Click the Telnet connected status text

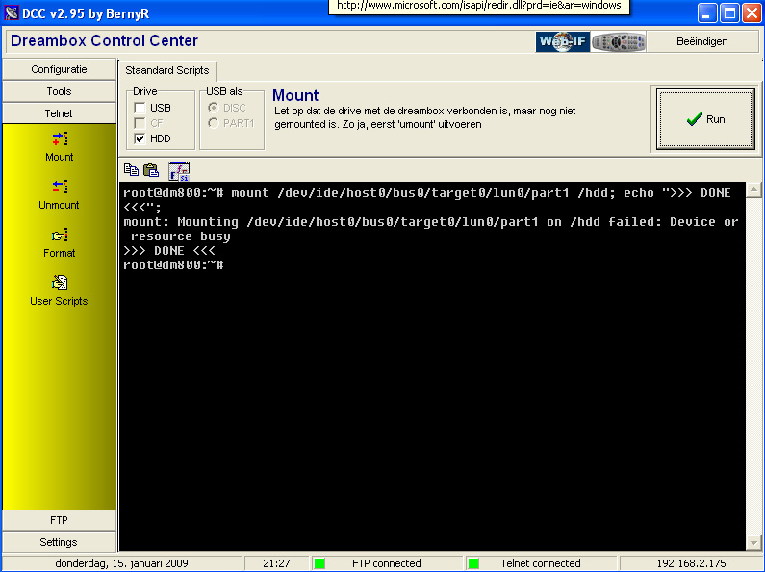(x=541, y=563)
